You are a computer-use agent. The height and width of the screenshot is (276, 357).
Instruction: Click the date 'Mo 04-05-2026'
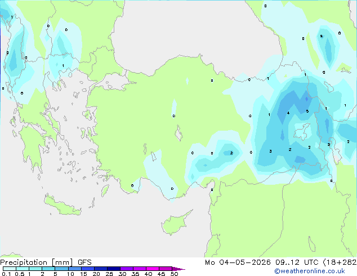tap(238, 262)
